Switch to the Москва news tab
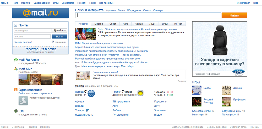 [99, 24]
